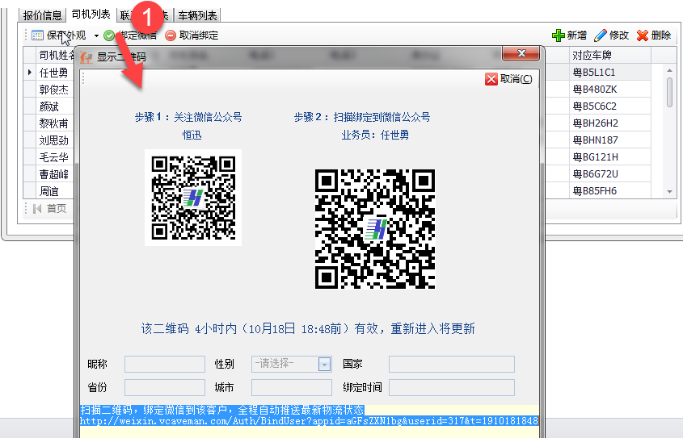This screenshot has width=683, height=438.
Task: Click the 昵称 input field
Action: click(164, 365)
